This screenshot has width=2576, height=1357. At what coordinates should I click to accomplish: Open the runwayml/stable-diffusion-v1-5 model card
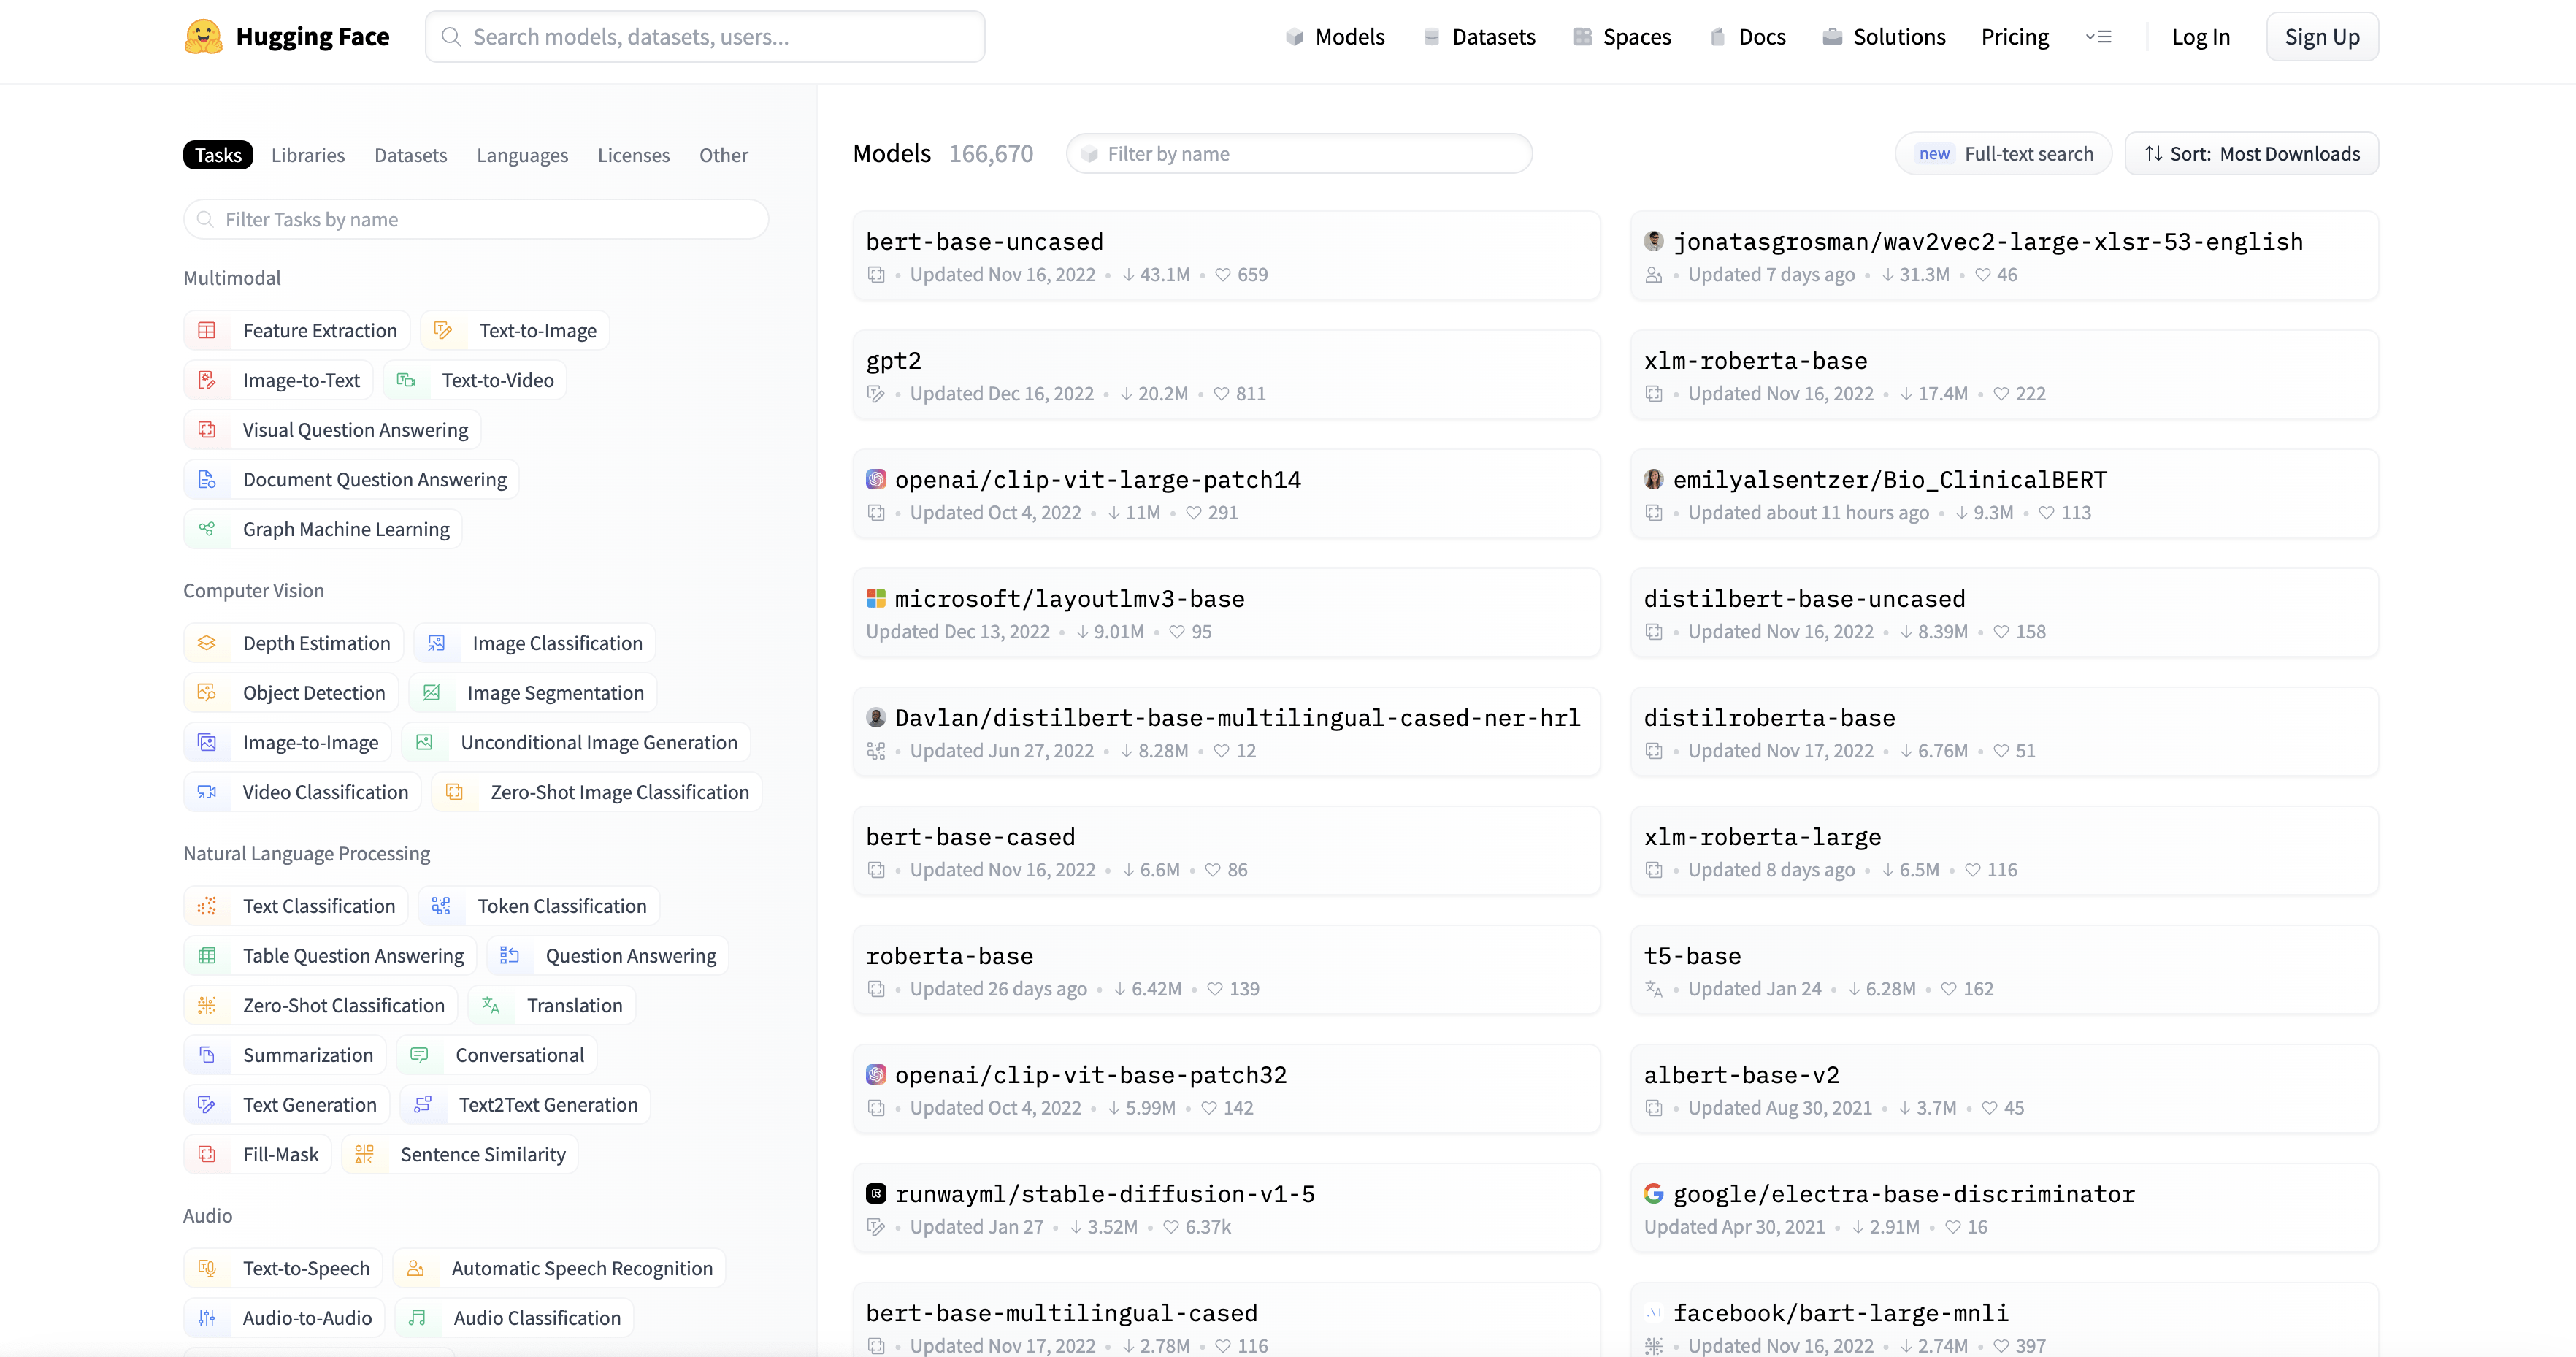click(1226, 1207)
